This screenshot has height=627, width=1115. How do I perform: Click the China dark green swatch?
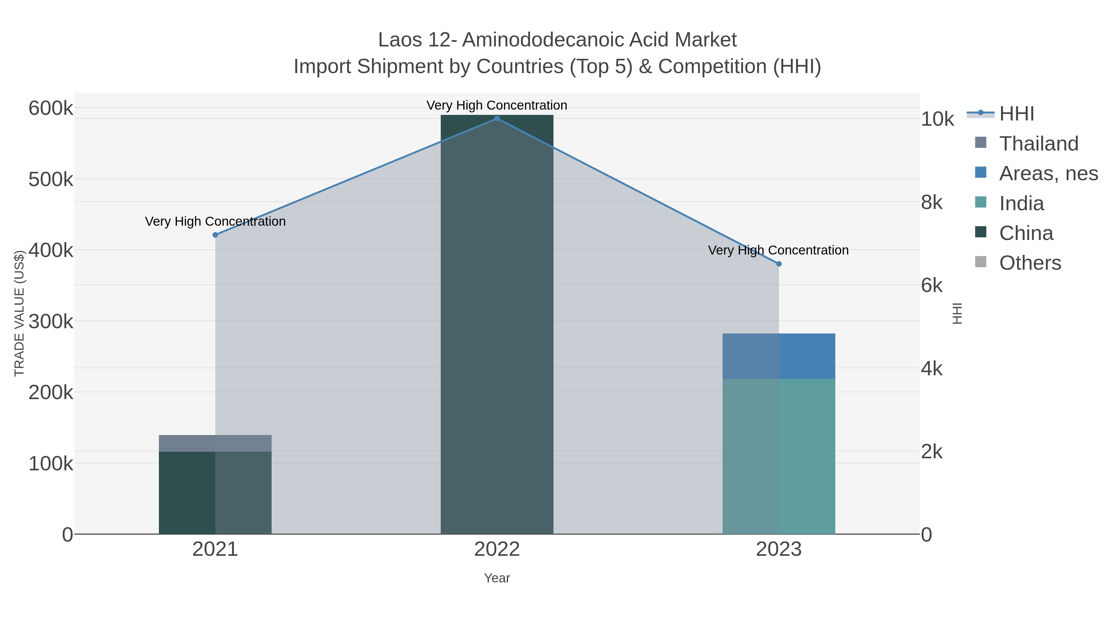click(981, 232)
